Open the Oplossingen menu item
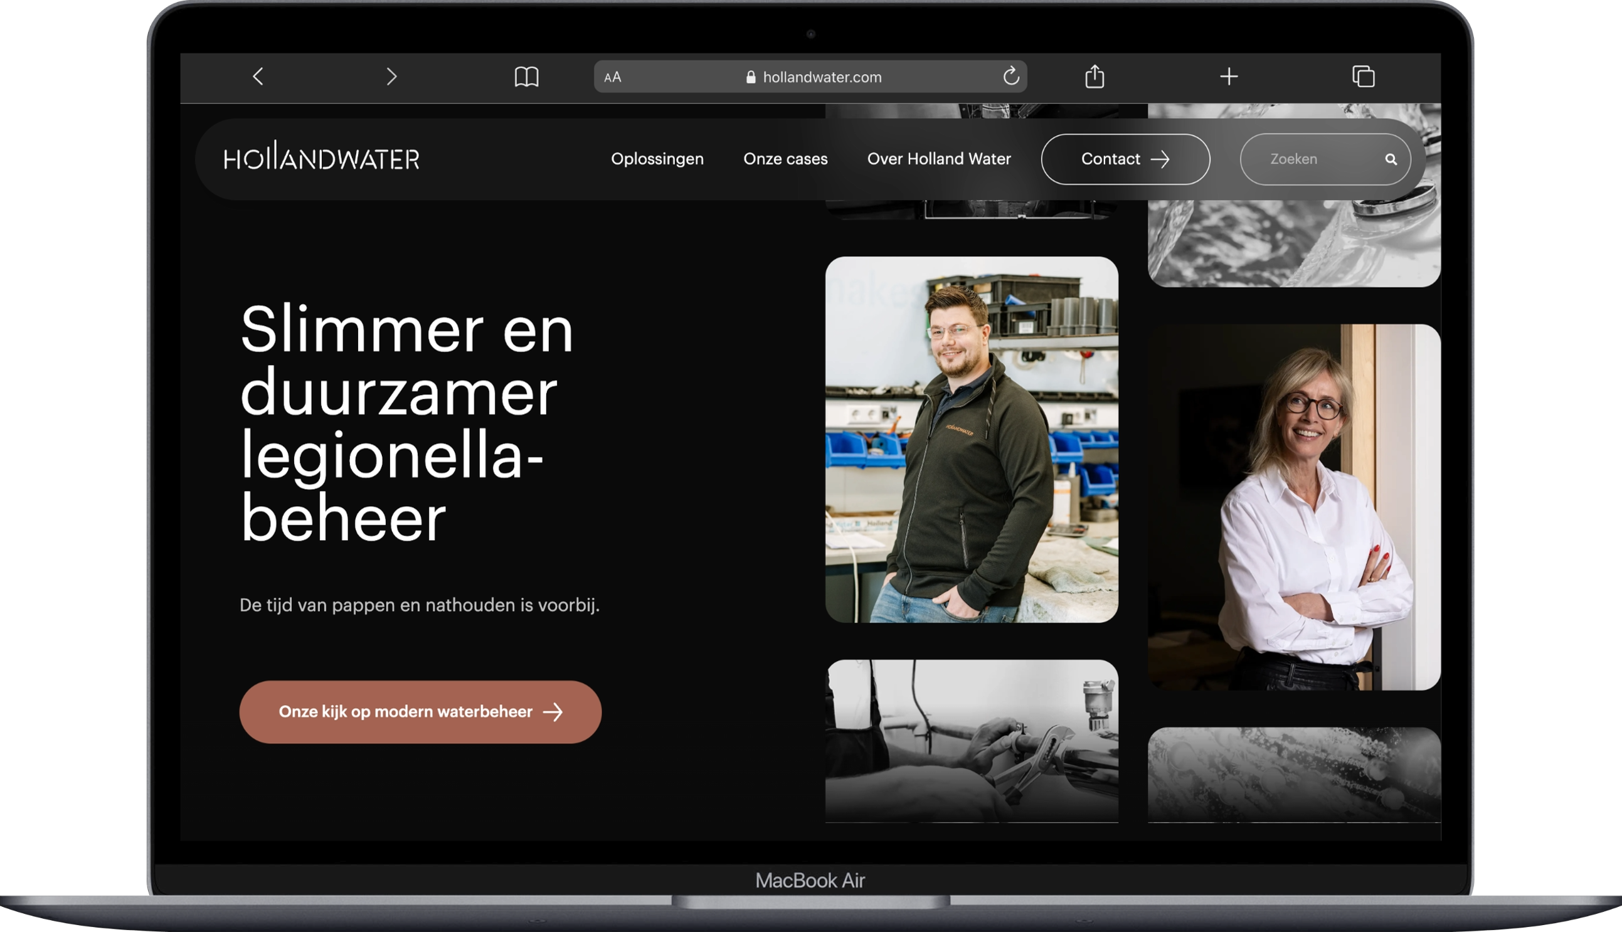The height and width of the screenshot is (932, 1622). coord(657,159)
